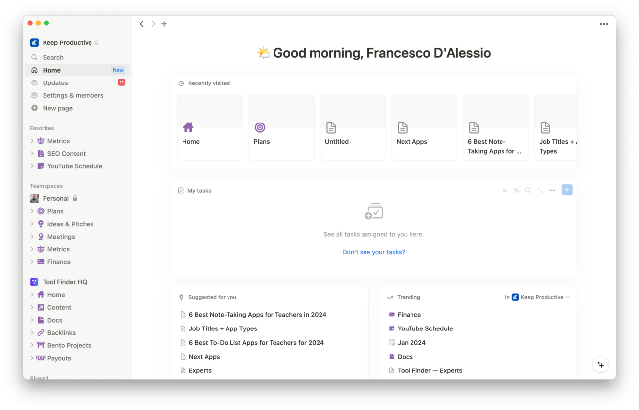Click the Meetings icon in sidebar
639x410 pixels.
(41, 237)
